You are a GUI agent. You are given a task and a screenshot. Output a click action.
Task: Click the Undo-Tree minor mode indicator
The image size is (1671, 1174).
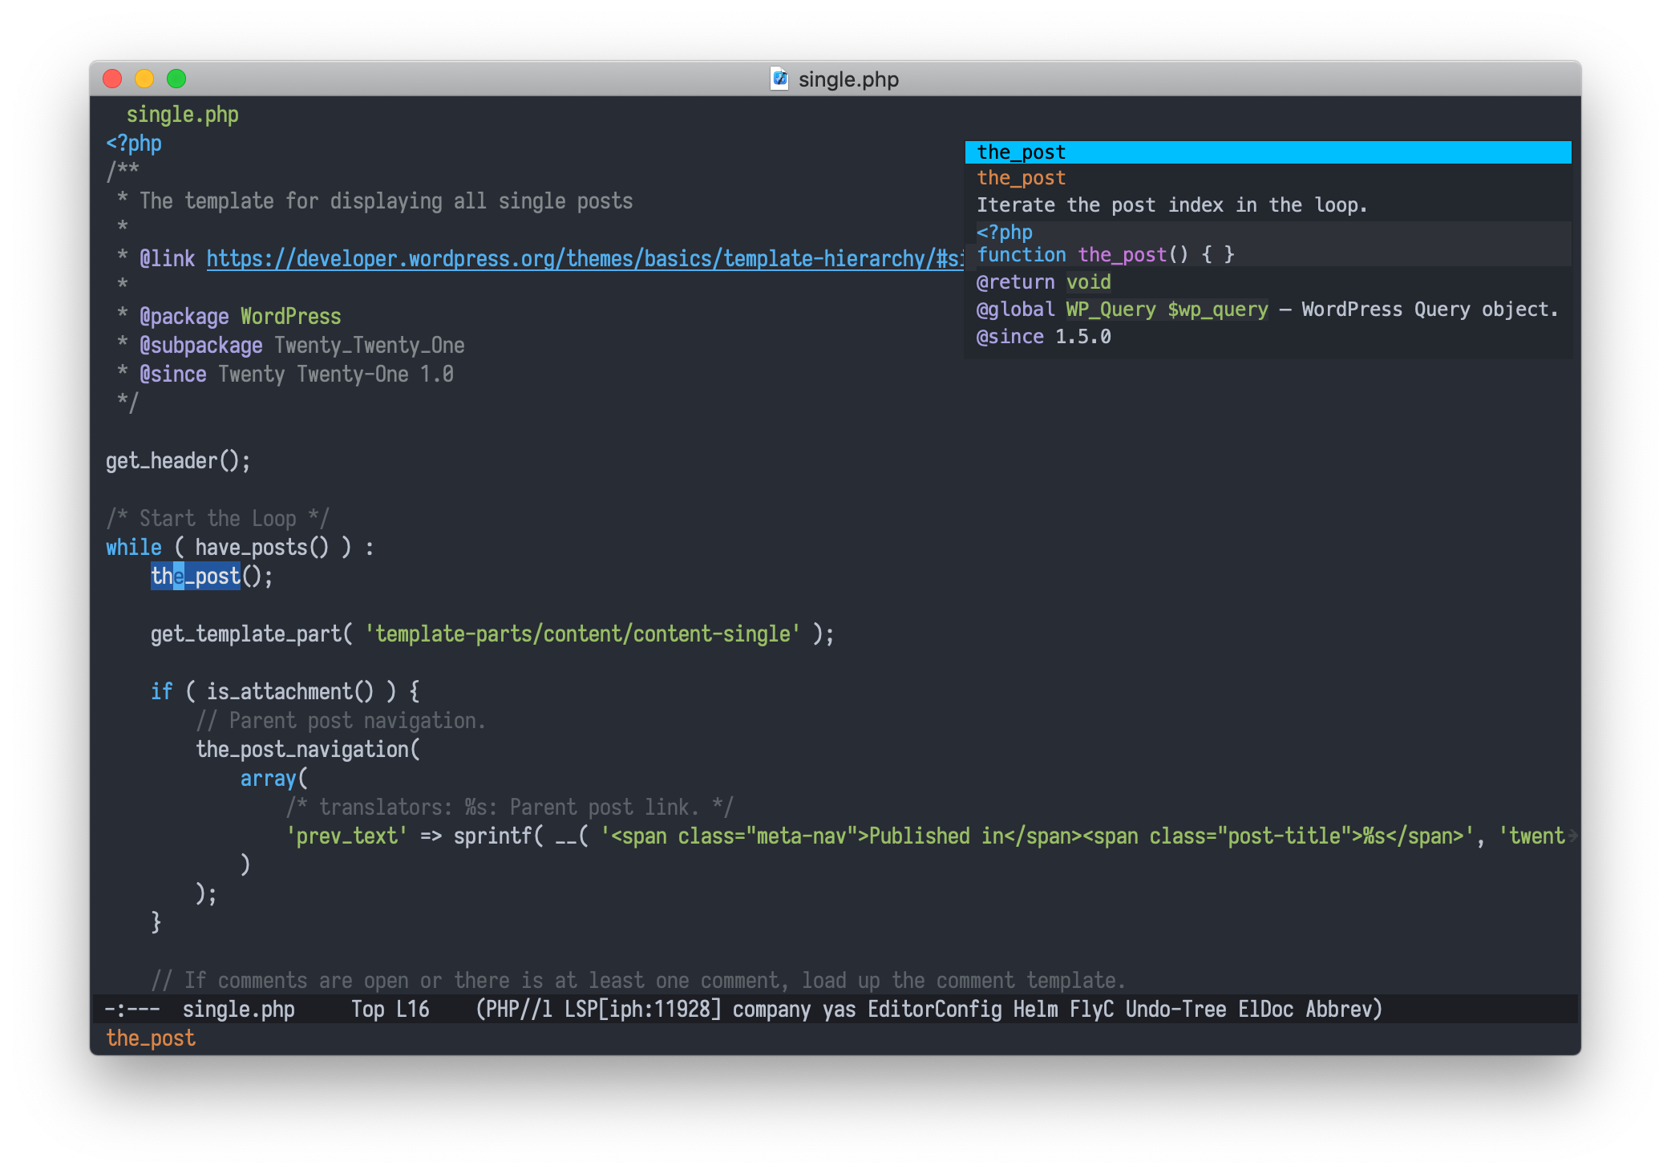tap(1175, 1009)
